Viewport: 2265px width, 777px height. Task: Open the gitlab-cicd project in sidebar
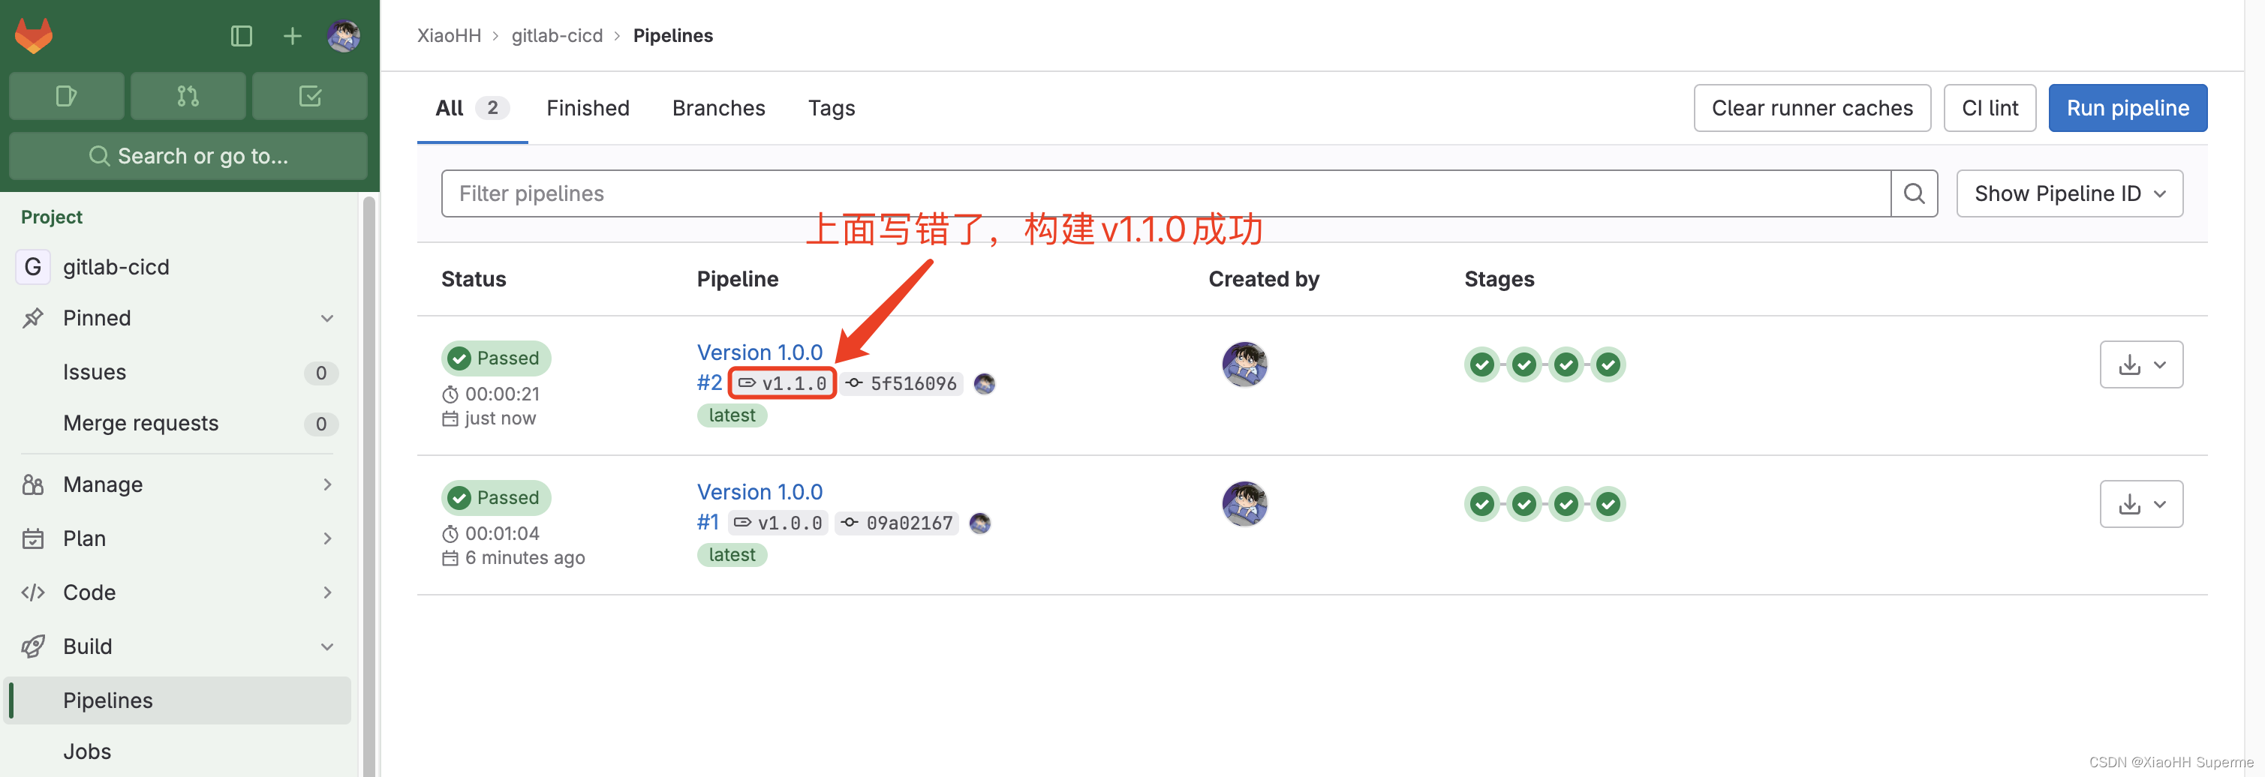pyautogui.click(x=116, y=266)
